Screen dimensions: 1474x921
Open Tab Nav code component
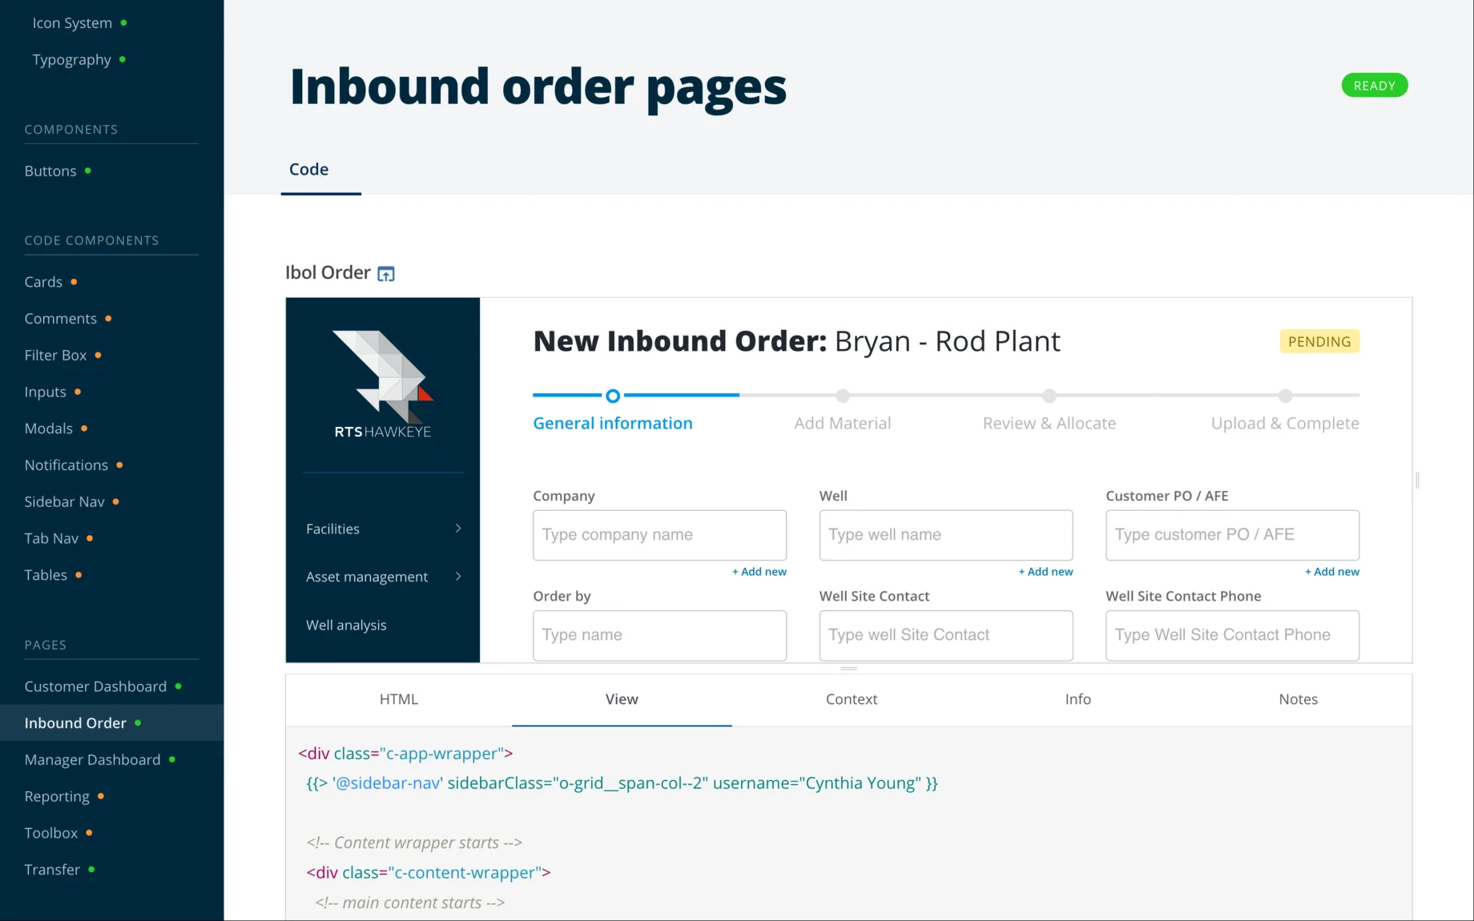(51, 539)
